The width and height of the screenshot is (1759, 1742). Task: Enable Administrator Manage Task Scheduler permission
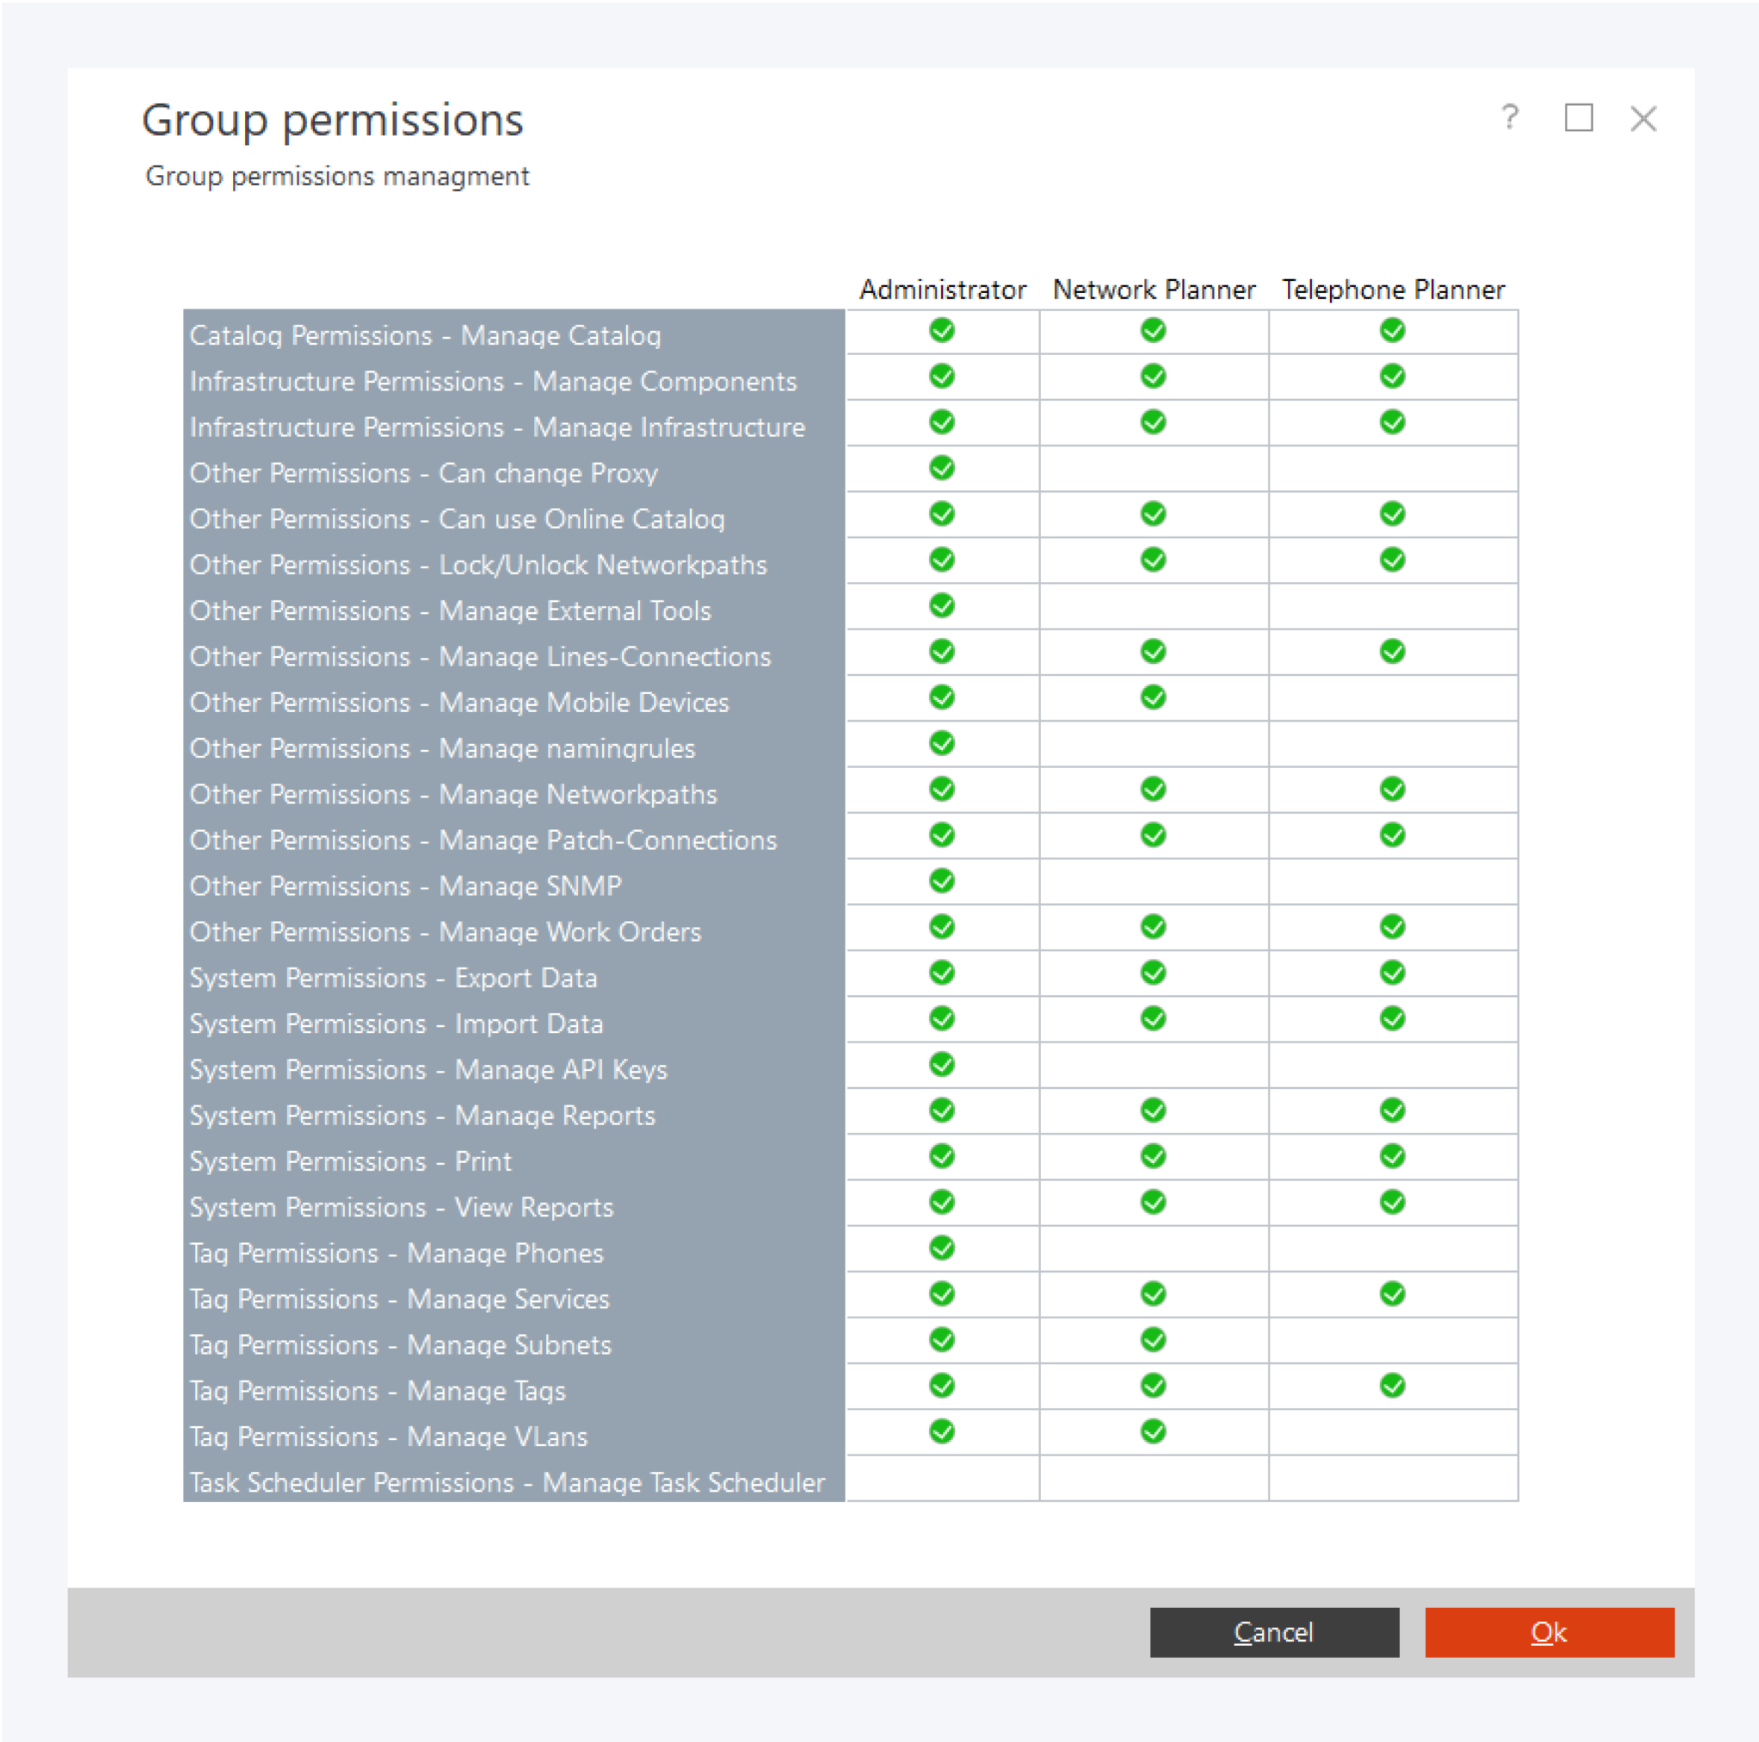(x=942, y=1477)
